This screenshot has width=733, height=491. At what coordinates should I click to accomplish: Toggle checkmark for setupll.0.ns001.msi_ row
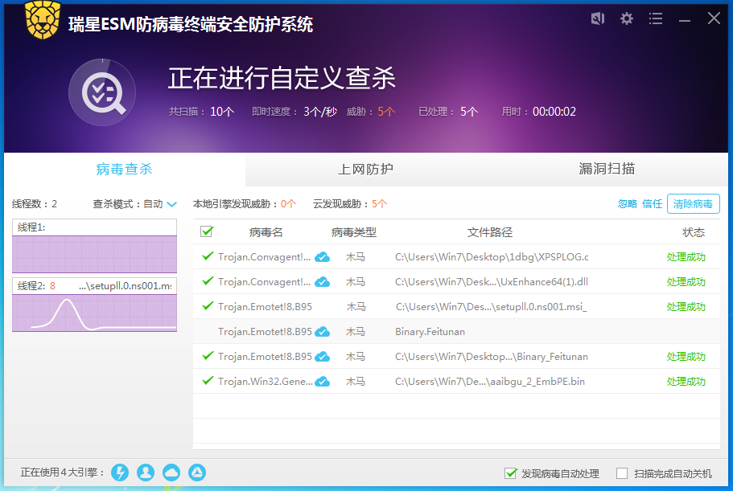pyautogui.click(x=208, y=305)
